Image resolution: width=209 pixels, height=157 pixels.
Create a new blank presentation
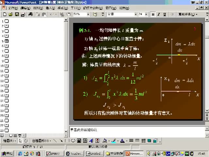[5, 14]
